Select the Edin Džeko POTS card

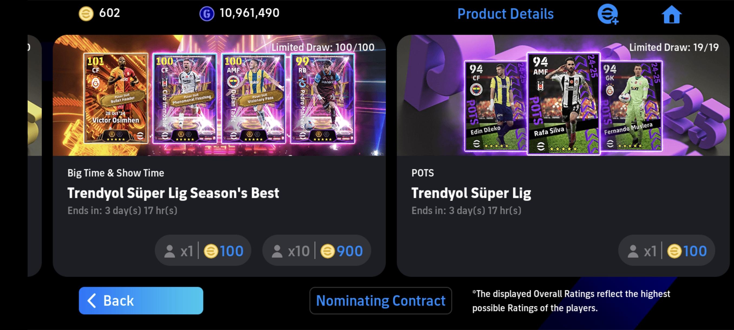tap(496, 106)
